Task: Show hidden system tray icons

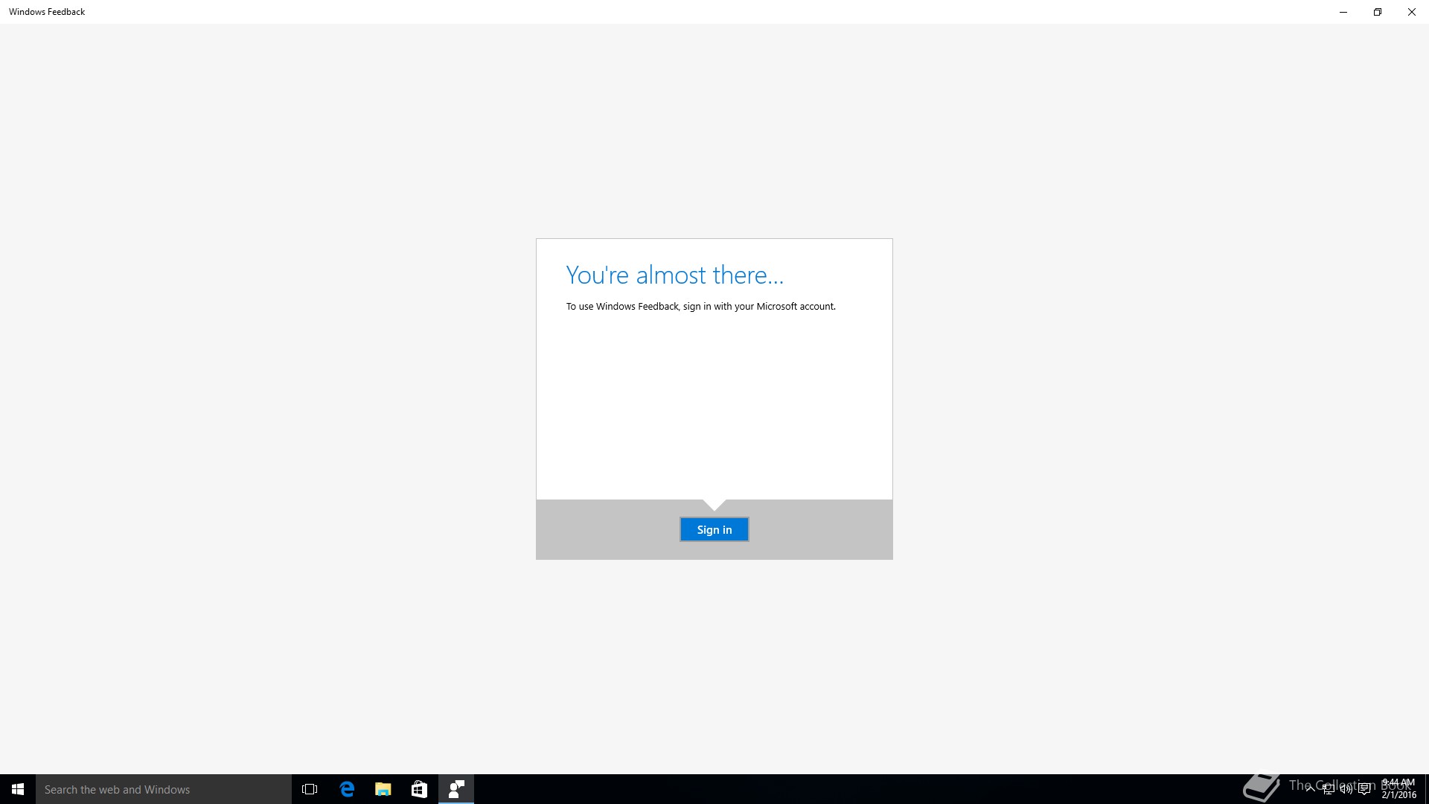Action: coord(1310,789)
